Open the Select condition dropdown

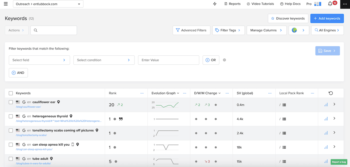[104, 60]
